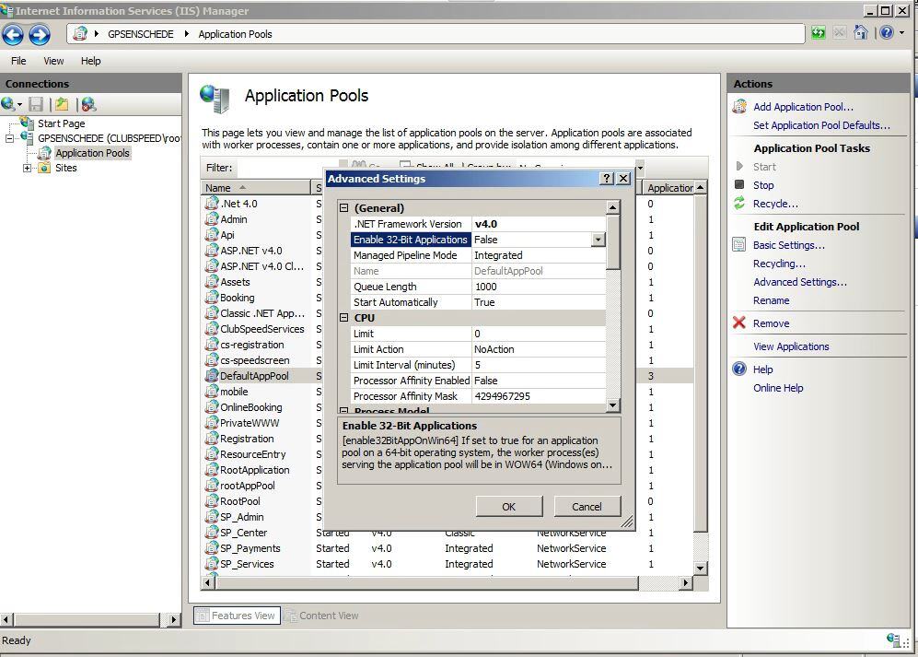Select the SP_Services pool icon
This screenshot has width=918, height=657.
[x=212, y=564]
